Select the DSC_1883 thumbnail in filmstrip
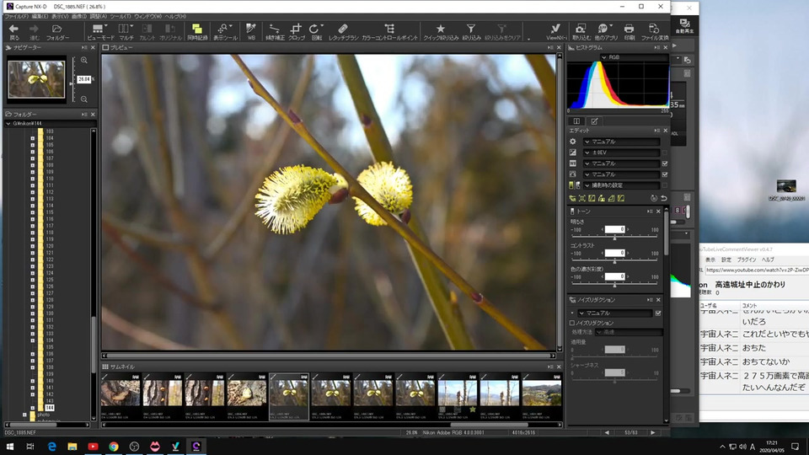809x455 pixels. coord(203,393)
